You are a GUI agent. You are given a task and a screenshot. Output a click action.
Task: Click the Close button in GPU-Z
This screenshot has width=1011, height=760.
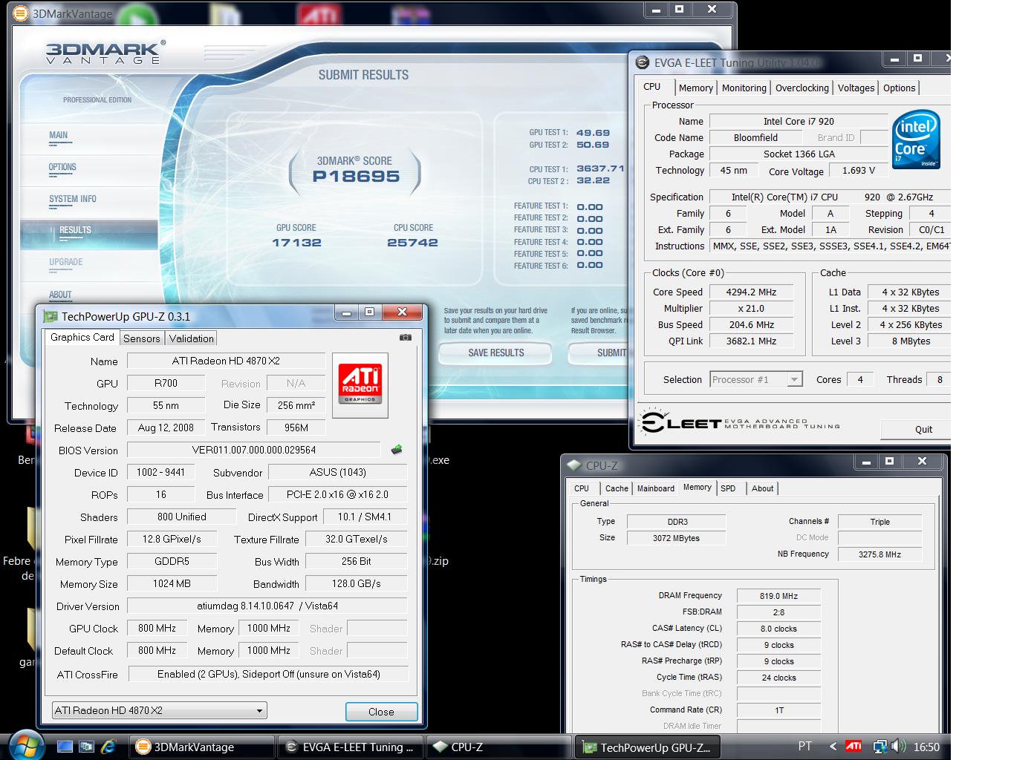(381, 712)
